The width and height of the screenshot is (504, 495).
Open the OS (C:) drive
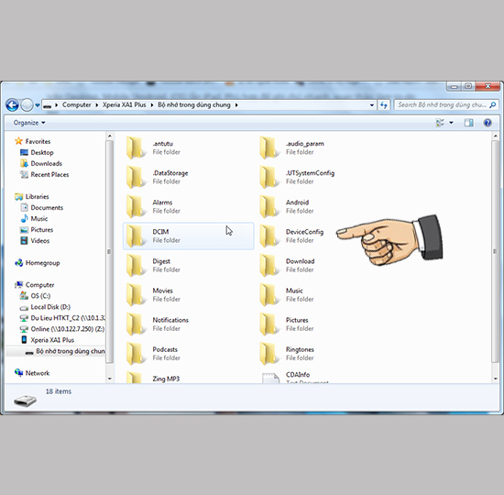point(40,296)
